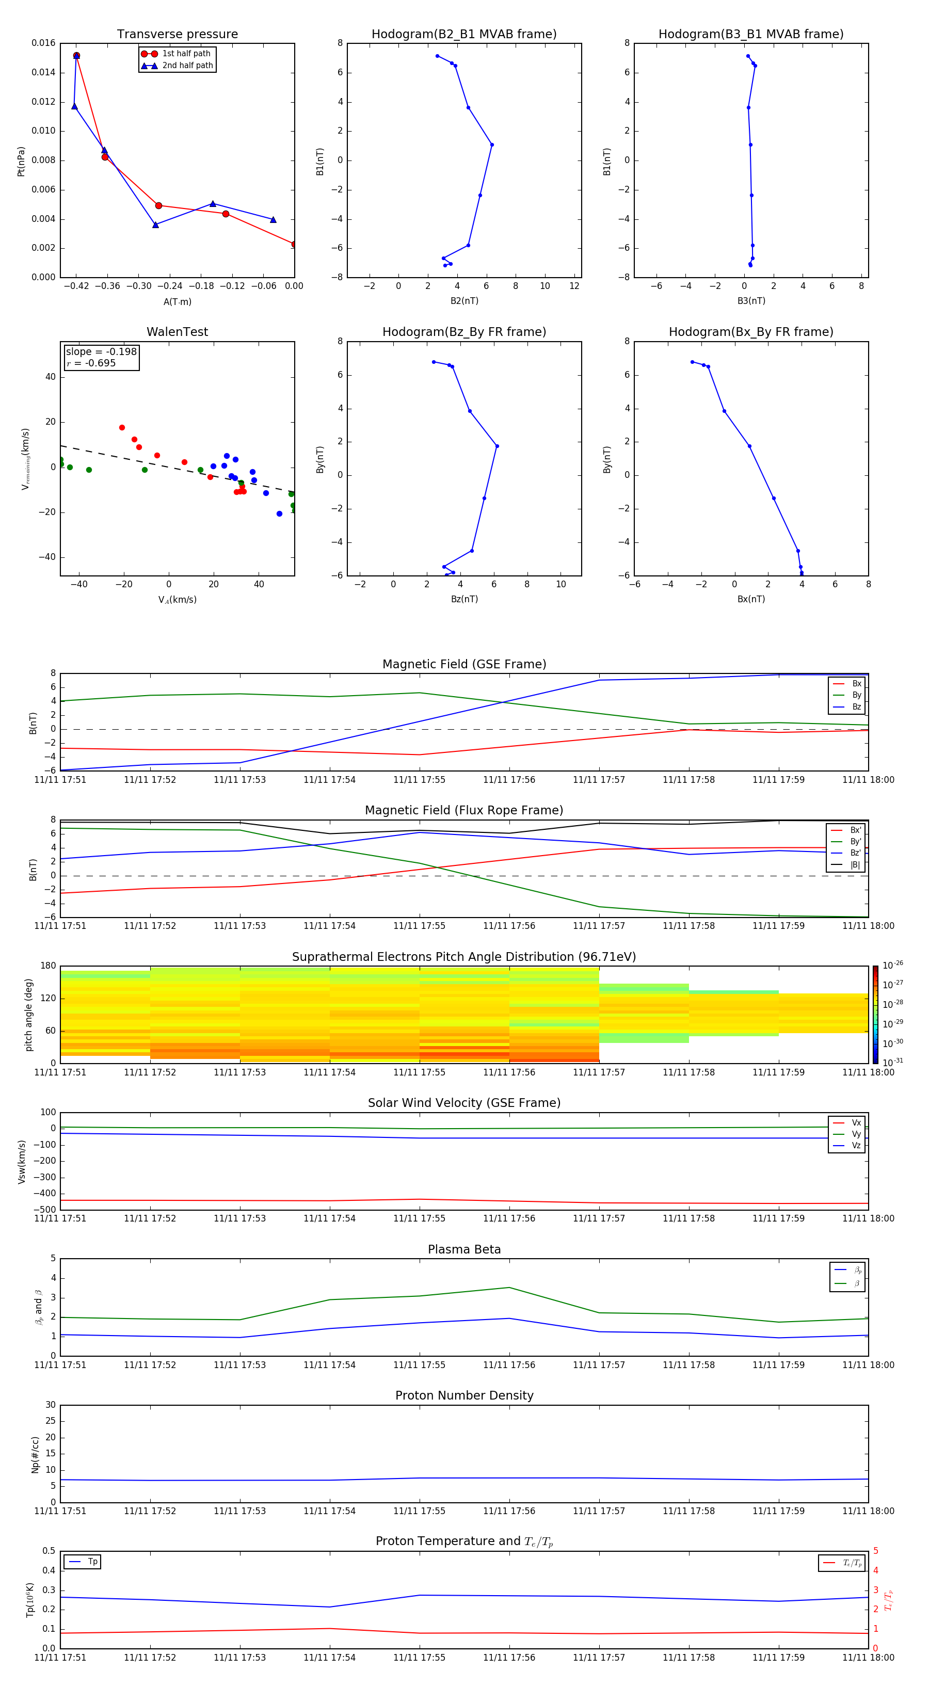The height and width of the screenshot is (1703, 929).
Task: Click the 'Plasma Beta' panel title
Action: pyautogui.click(x=464, y=1250)
